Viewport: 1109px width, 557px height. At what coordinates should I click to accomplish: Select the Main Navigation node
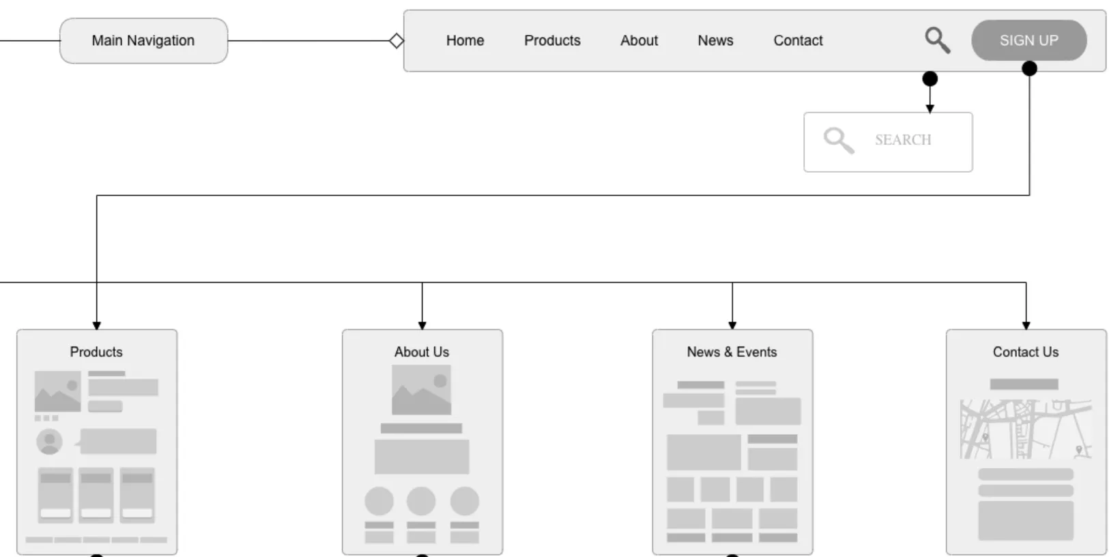[143, 41]
